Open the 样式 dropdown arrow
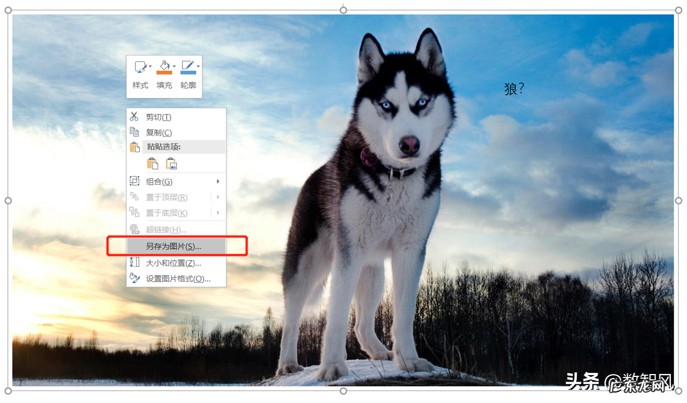 (150, 65)
